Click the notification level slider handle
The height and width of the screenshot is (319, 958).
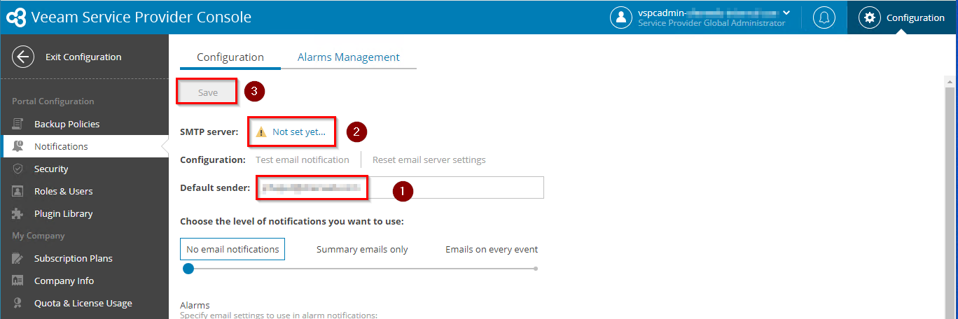[x=188, y=269]
